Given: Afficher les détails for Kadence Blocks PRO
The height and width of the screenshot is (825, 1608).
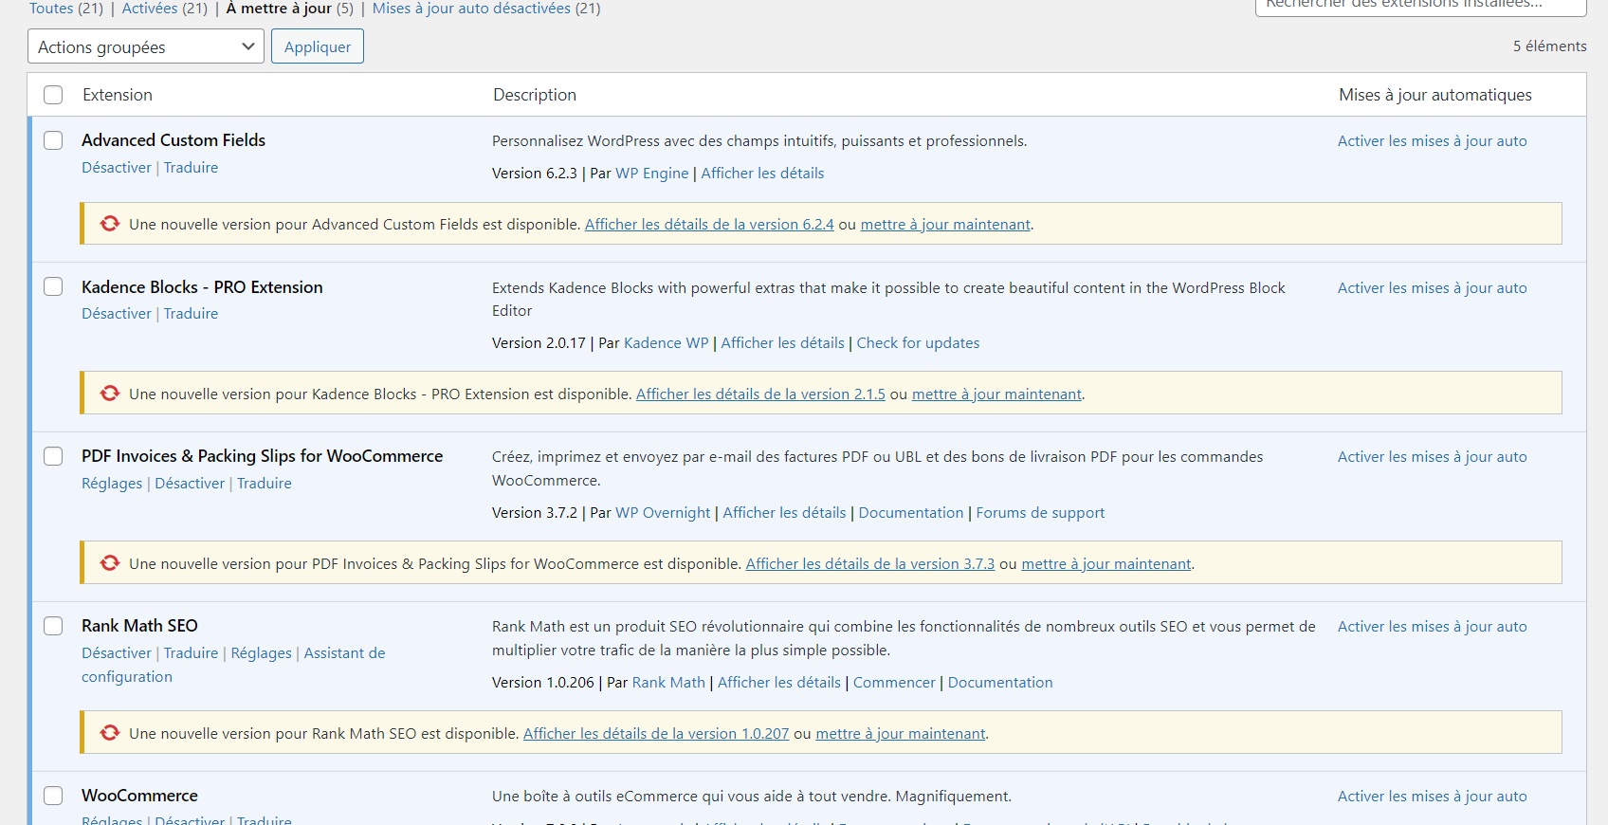Looking at the screenshot, I should [782, 342].
